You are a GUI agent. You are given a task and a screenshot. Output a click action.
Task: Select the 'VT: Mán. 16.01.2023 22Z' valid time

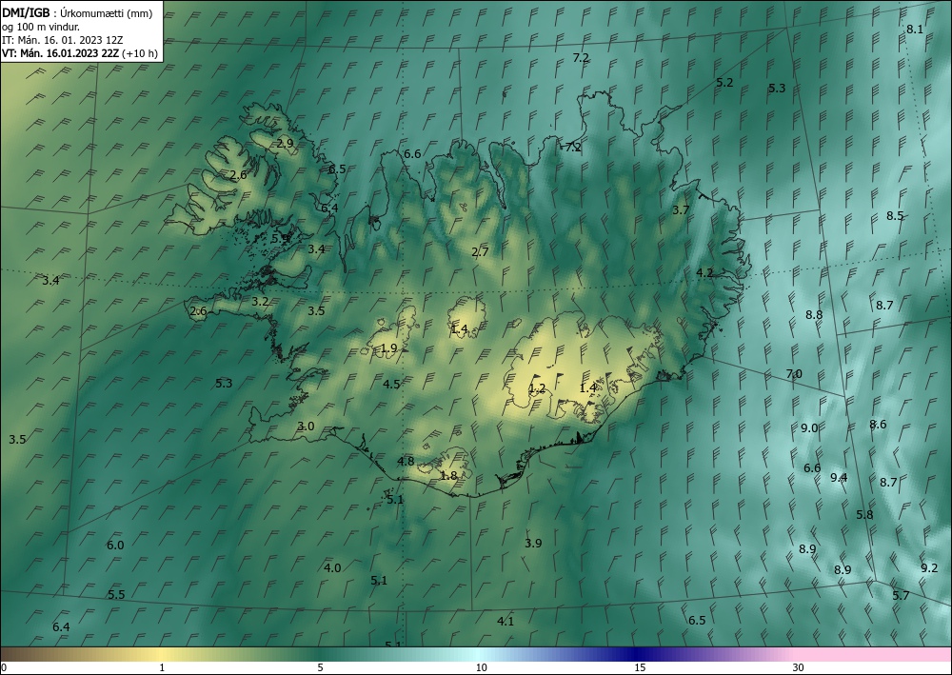61,53
